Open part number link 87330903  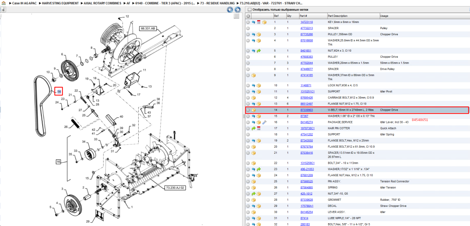pyautogui.click(x=306, y=110)
